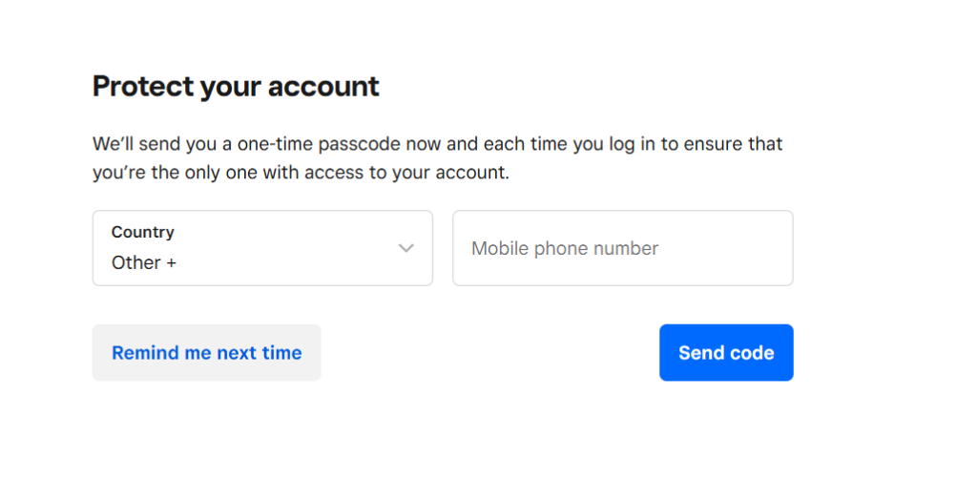Click the word "account" in the heading
The height and width of the screenshot is (499, 977).
tap(323, 87)
